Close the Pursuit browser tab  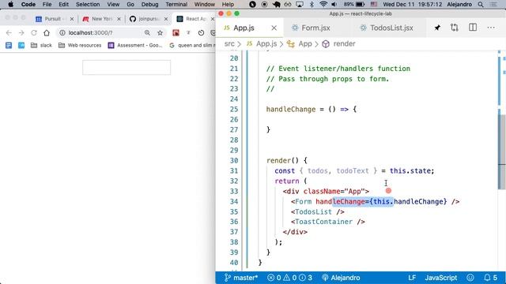point(72,19)
